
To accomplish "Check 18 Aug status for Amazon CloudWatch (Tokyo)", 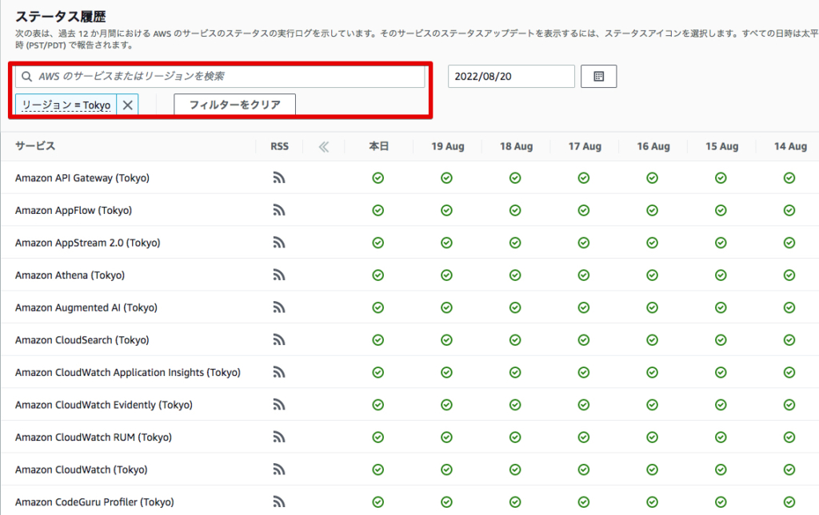I will tap(516, 469).
